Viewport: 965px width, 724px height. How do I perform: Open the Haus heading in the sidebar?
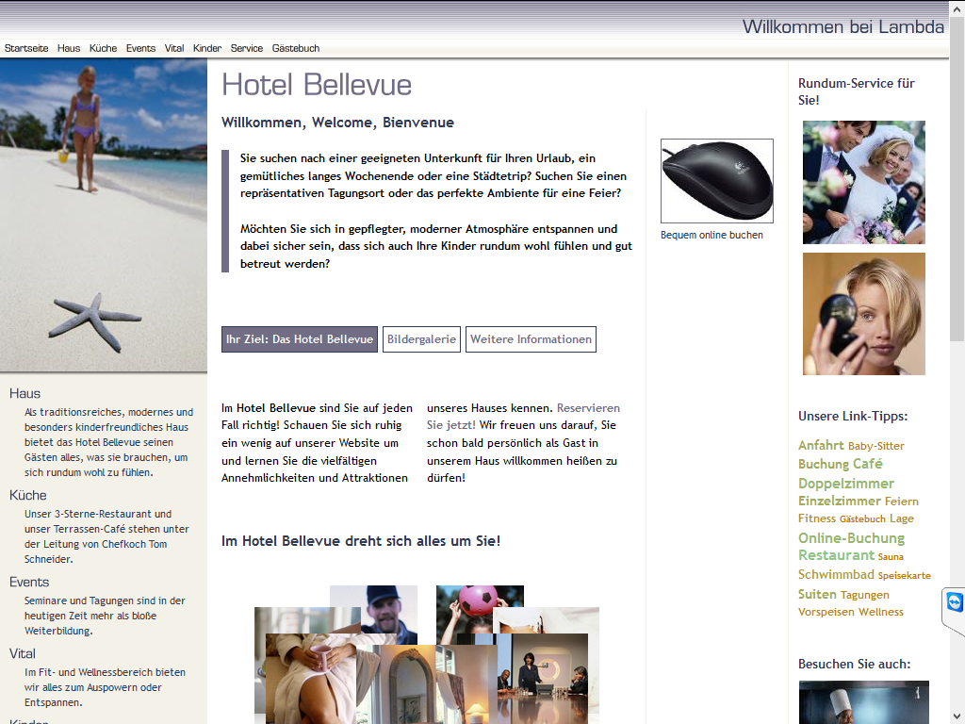point(25,393)
